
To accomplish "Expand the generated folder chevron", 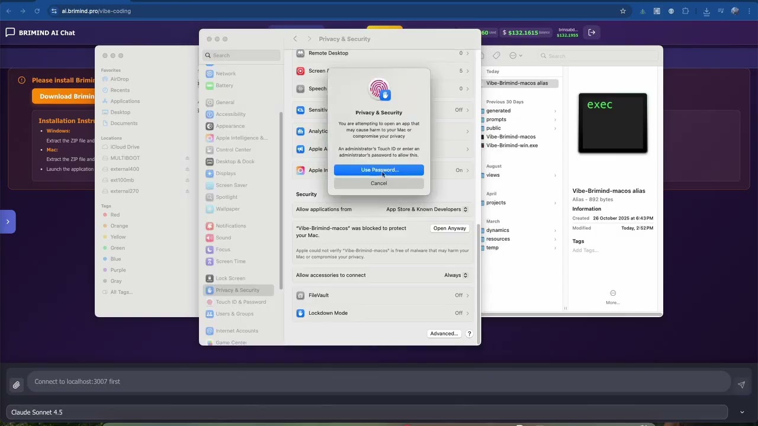I will 555,111.
